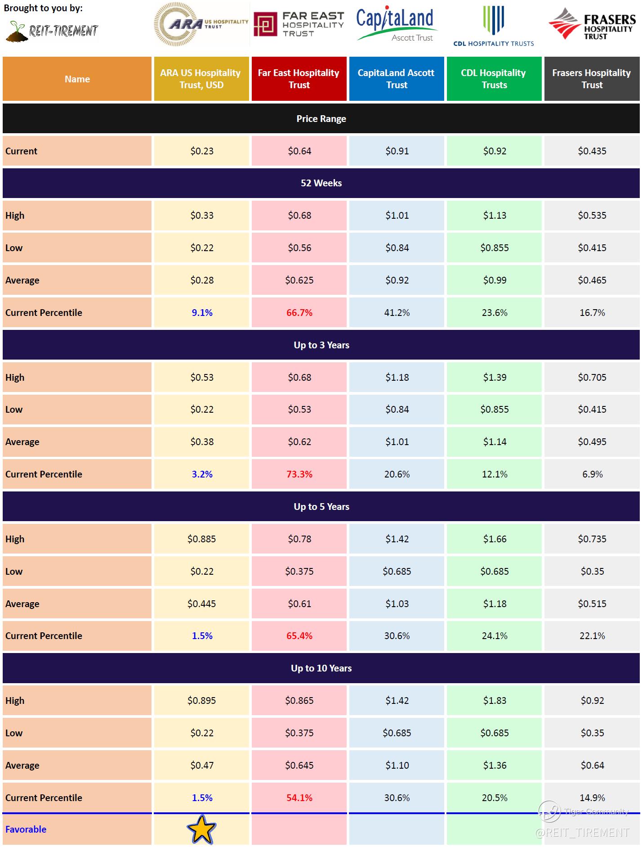Click the CapitaLand Ascott Trust logo
Screen dimensions: 642x847
point(396,24)
